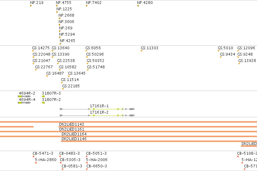Screen dimensions: 257x171
Task: Select the GS:51748 insertion triangle
Action: point(88,70)
